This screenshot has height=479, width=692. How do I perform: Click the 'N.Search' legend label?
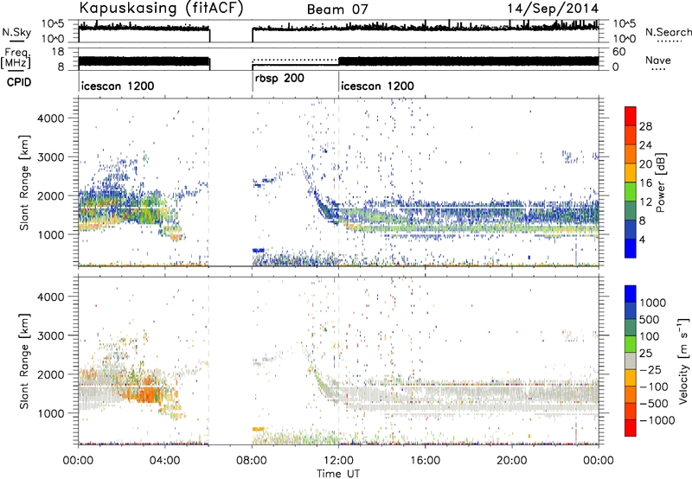point(668,32)
